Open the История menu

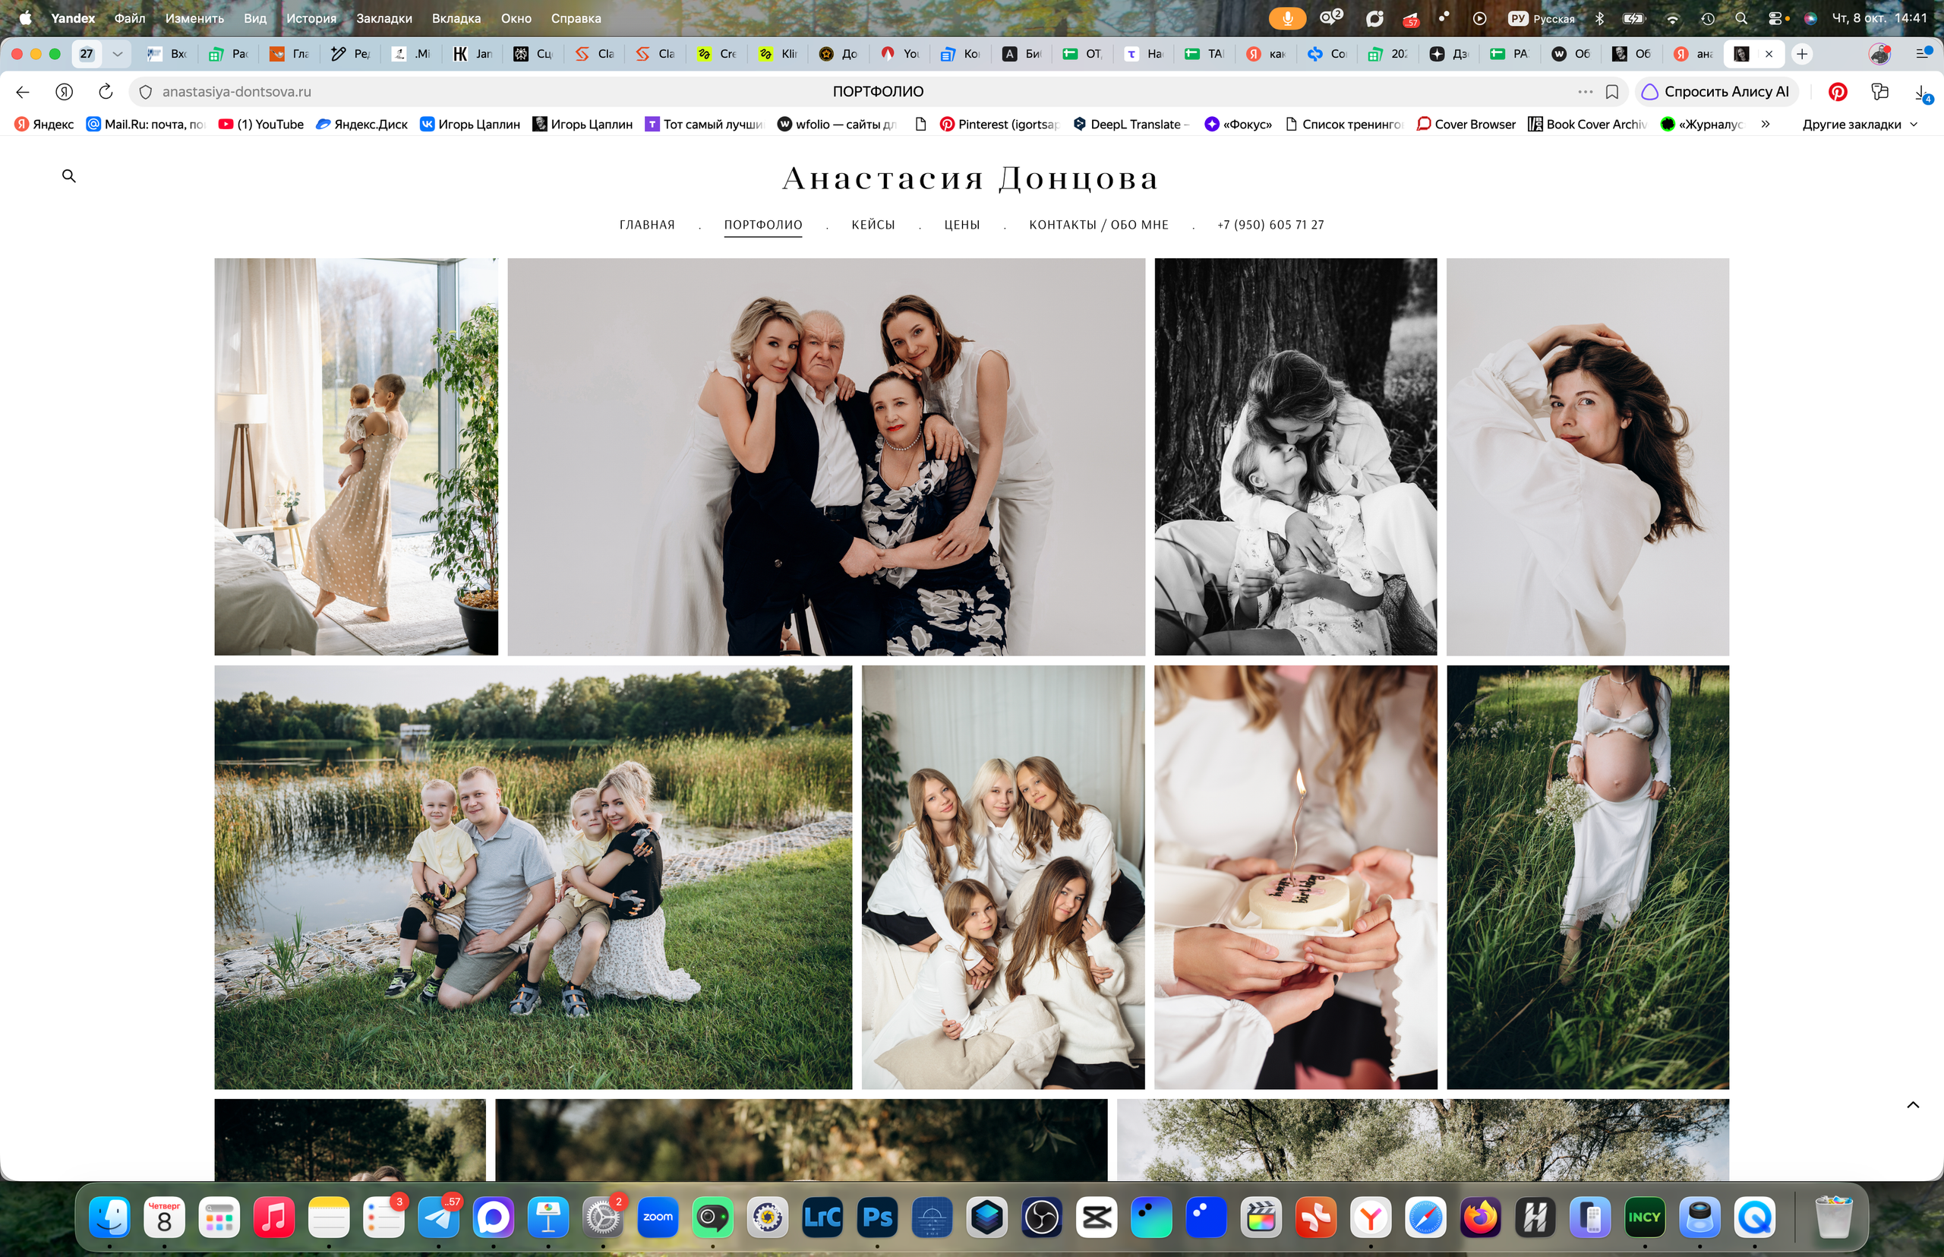(311, 18)
